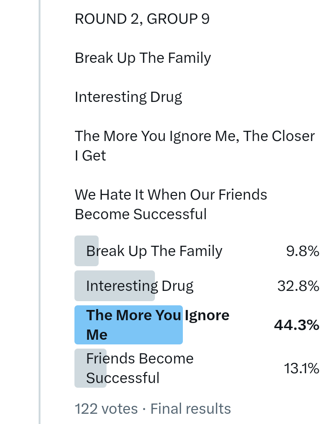Click "We Hate It When Our Friends" tweet line
The width and height of the screenshot is (335, 424).
point(171,195)
